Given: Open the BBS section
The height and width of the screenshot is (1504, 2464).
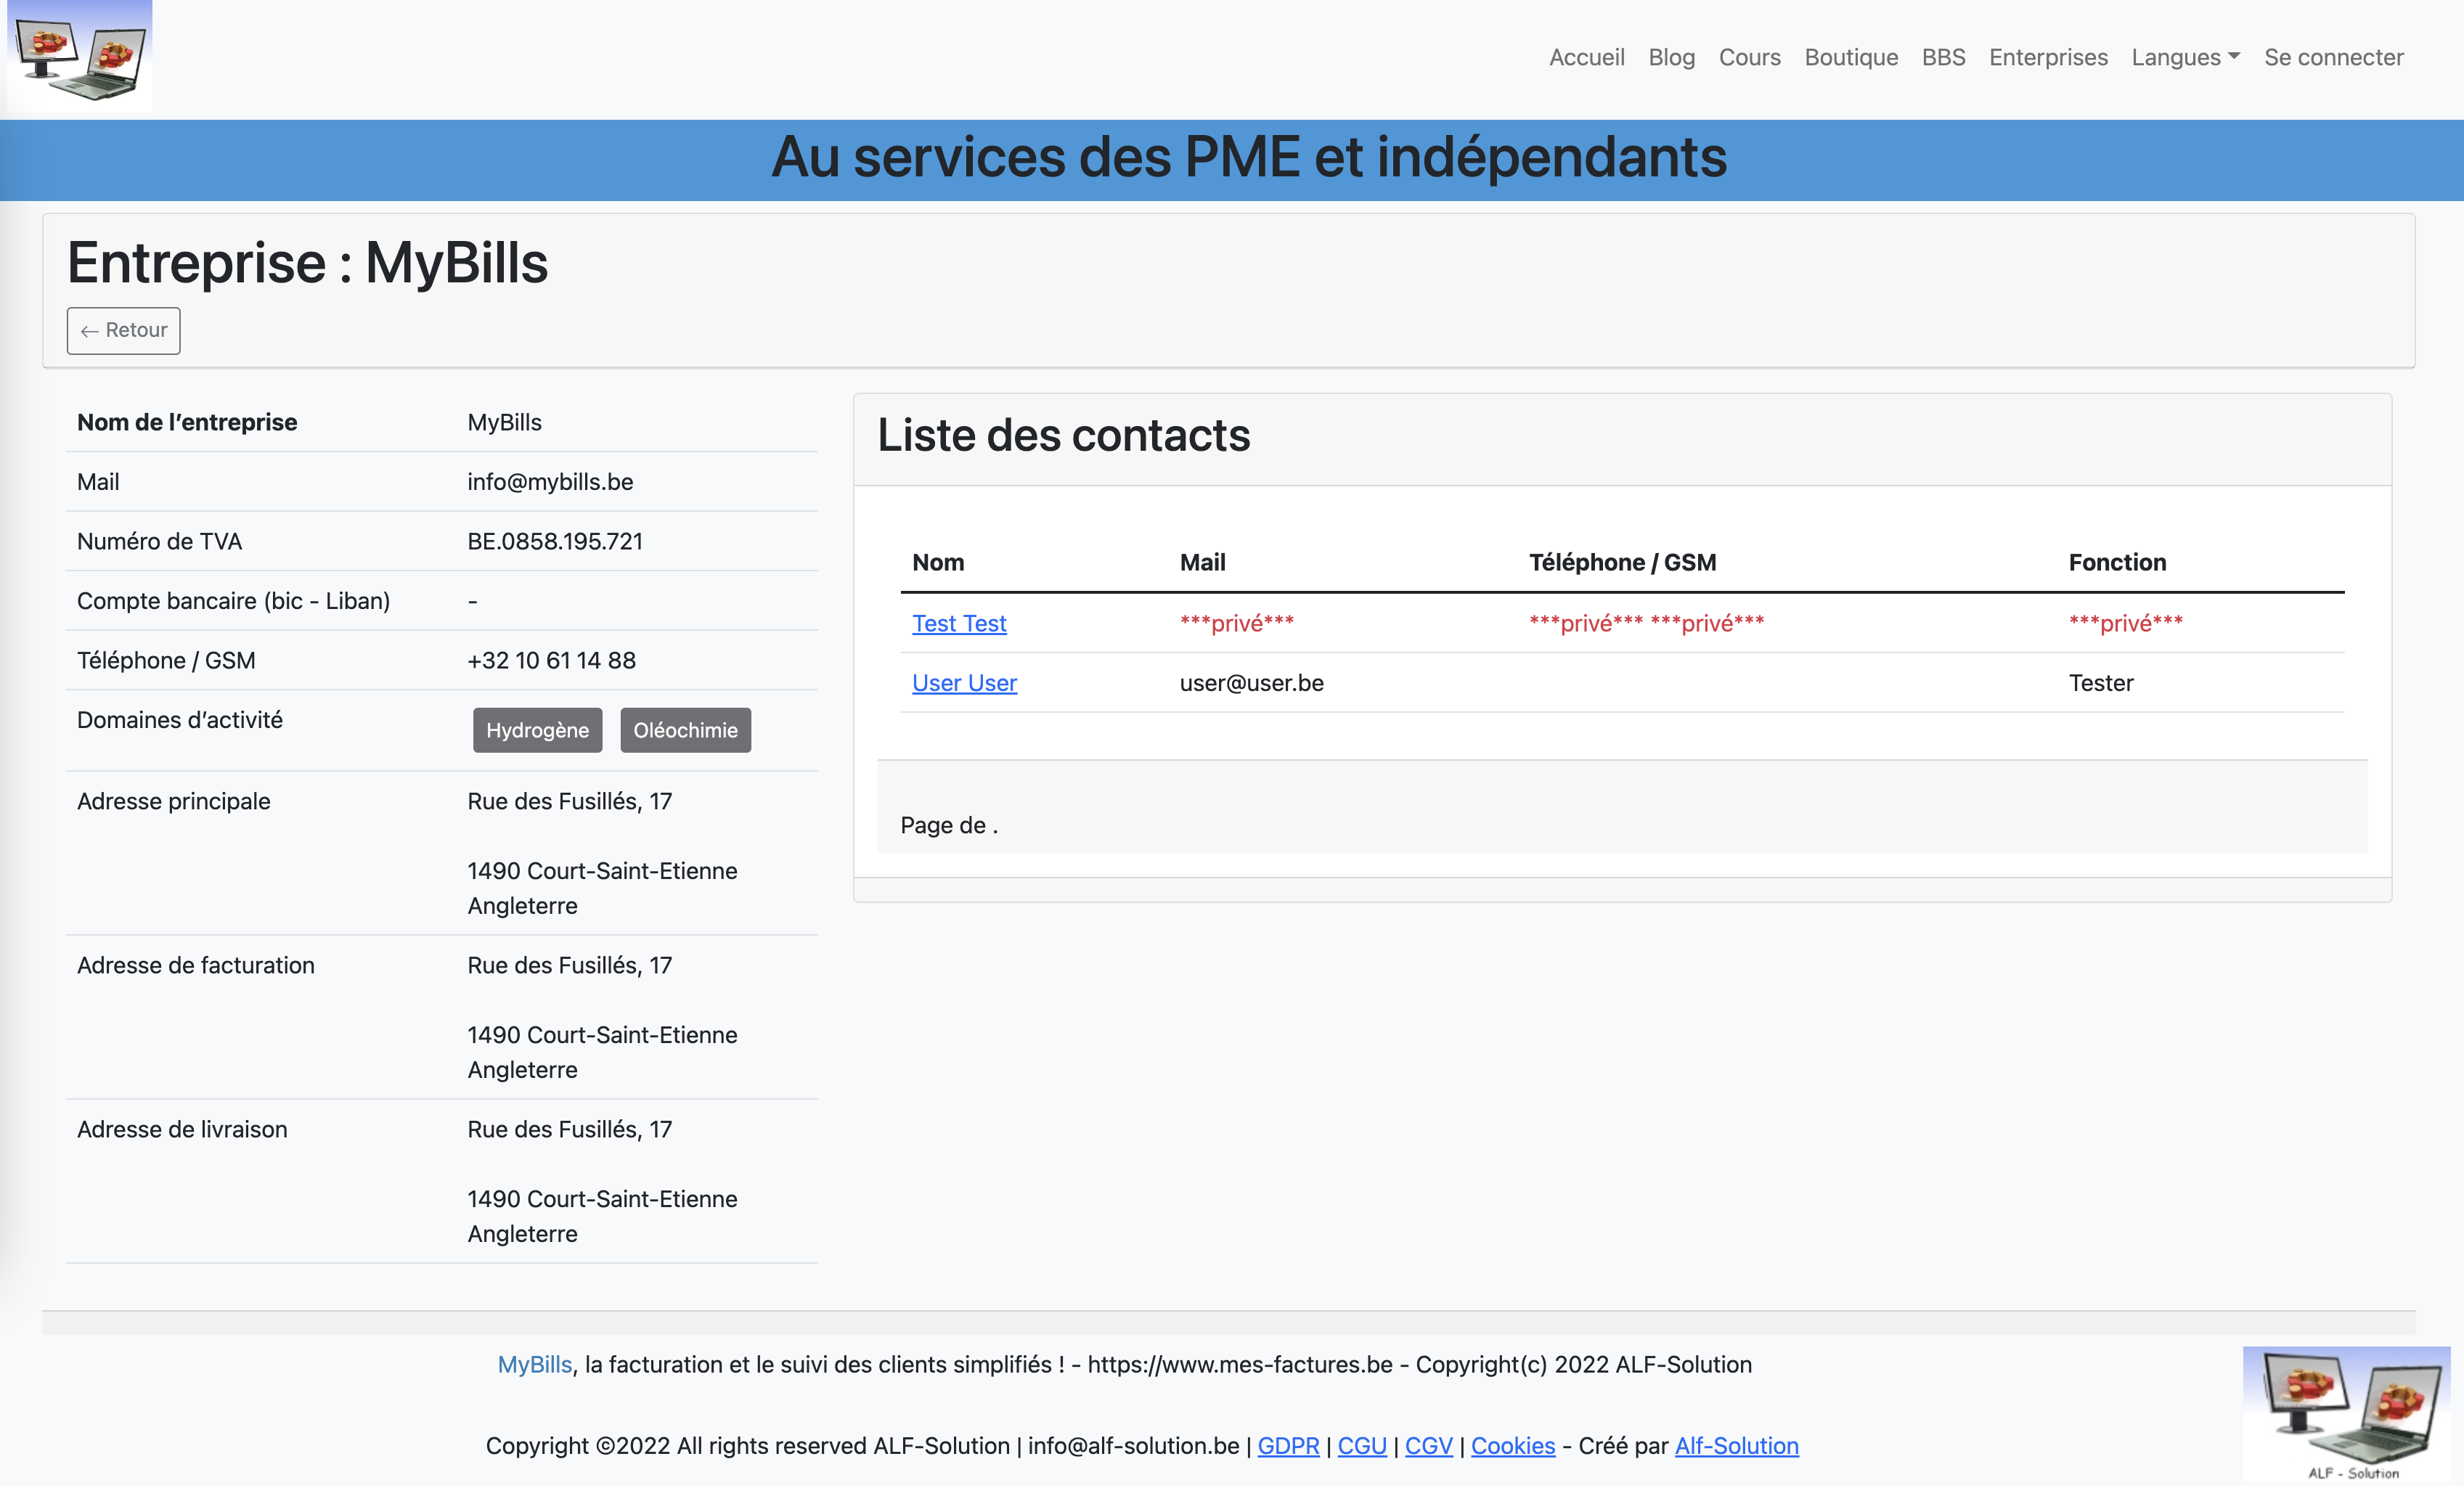Looking at the screenshot, I should pos(1943,57).
